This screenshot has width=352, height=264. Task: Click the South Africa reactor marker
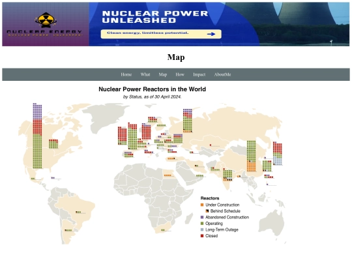(x=163, y=230)
